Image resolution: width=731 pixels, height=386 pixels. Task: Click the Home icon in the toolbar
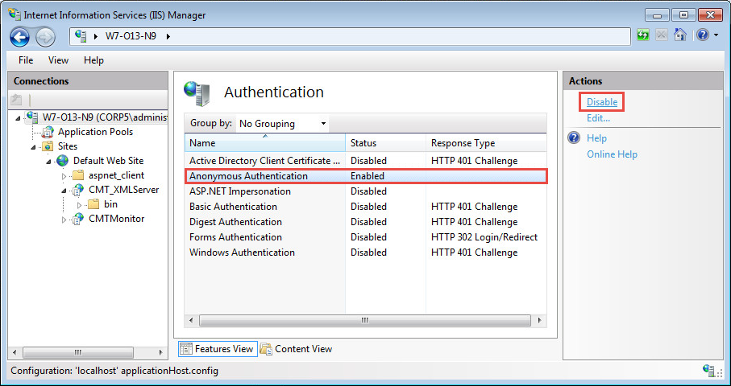click(680, 35)
